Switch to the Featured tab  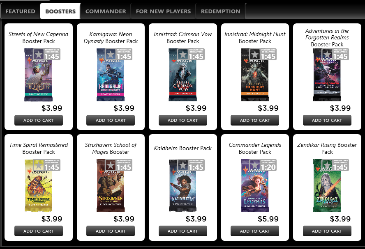pyautogui.click(x=21, y=11)
